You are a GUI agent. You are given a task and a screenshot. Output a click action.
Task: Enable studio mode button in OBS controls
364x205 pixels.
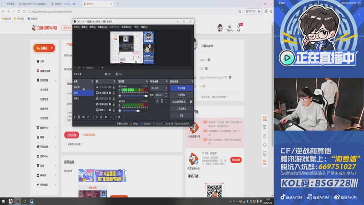(x=182, y=108)
